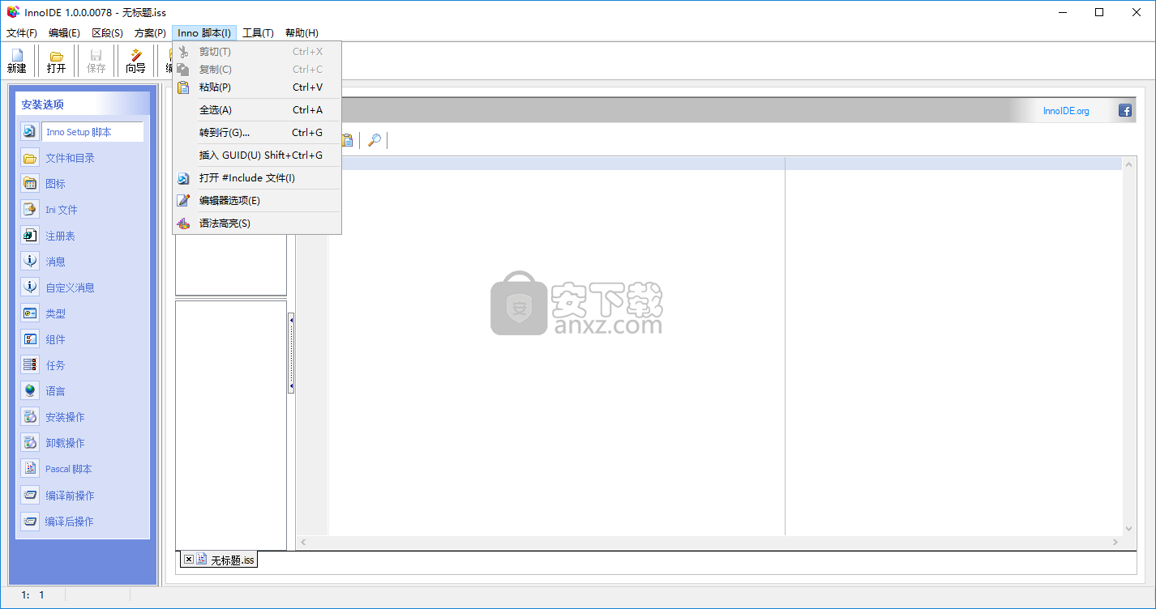
Task: Click the Inno Setup 脚本 label field
Action: (92, 132)
